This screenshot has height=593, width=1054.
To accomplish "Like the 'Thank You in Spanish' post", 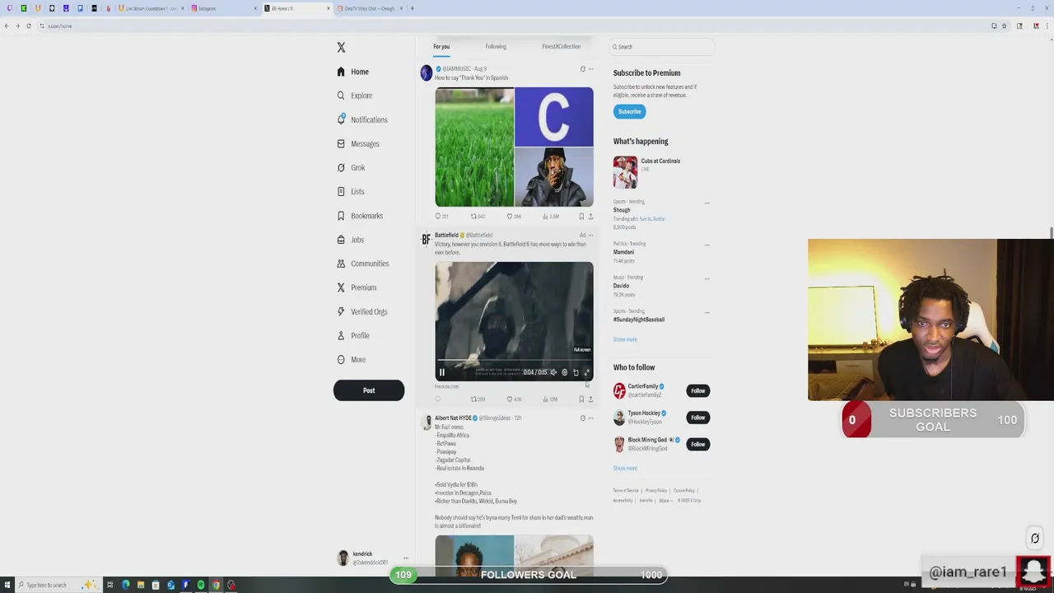I will pos(510,217).
